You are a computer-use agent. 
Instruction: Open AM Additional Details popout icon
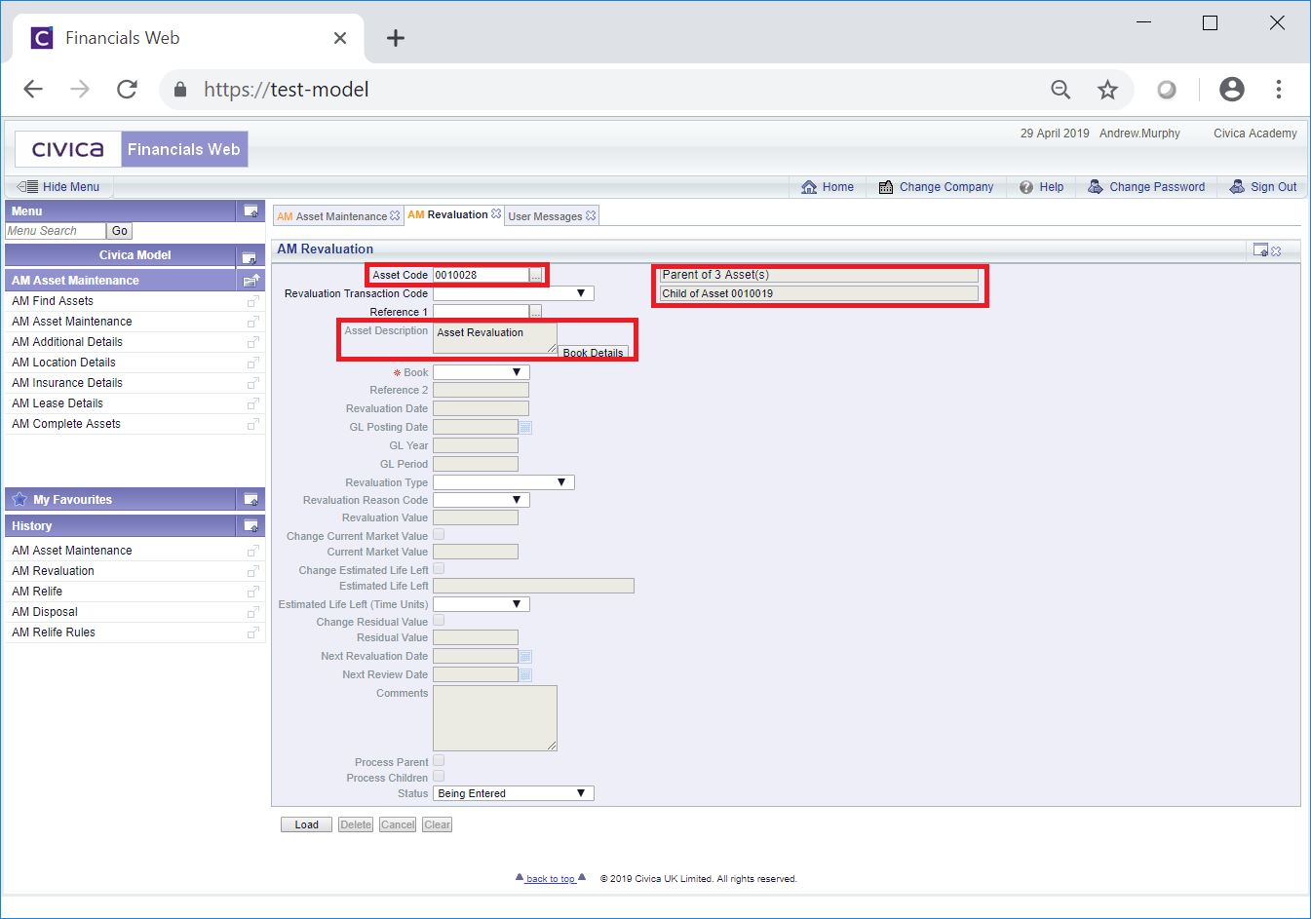tap(253, 342)
